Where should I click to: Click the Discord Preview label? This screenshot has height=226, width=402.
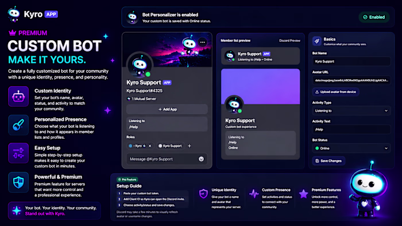pos(289,41)
